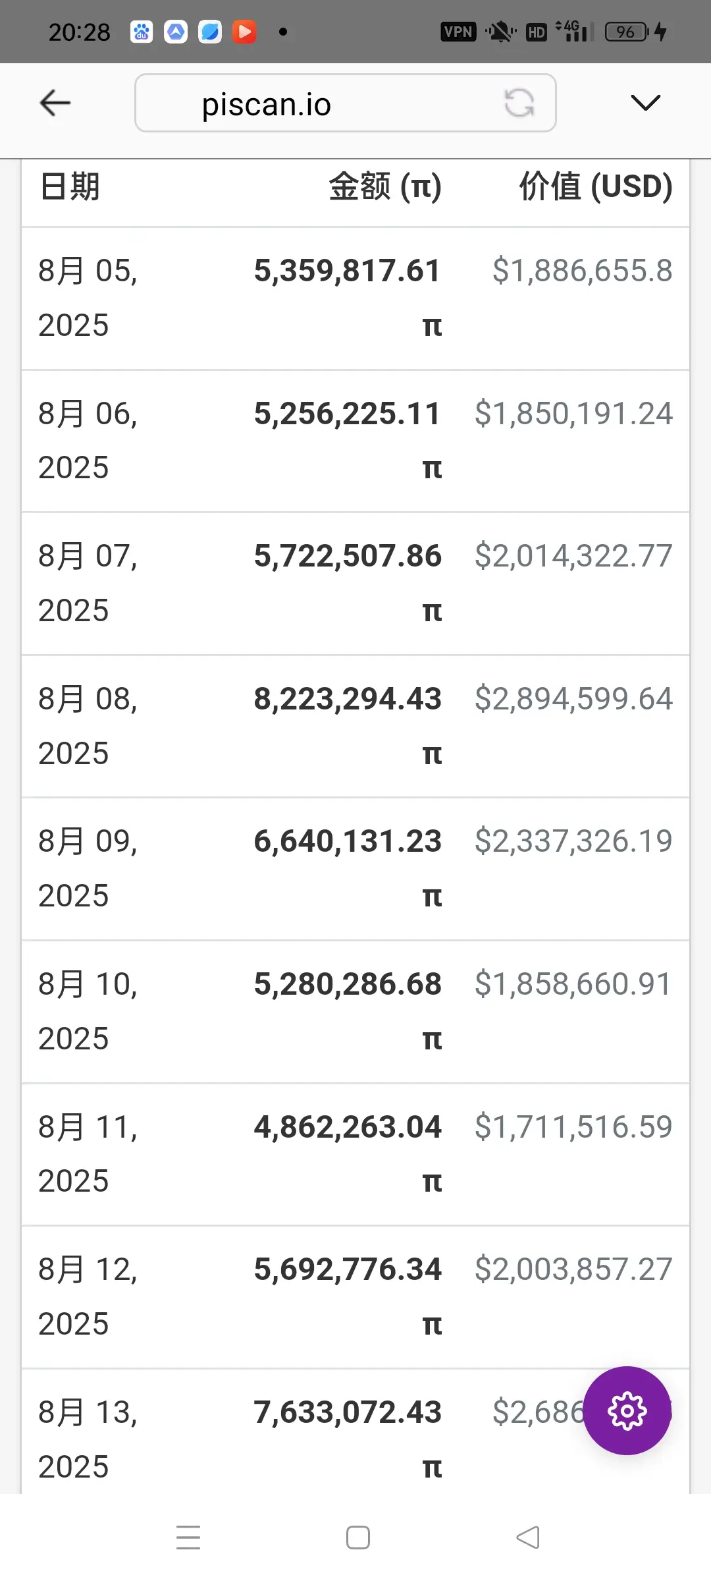Expand the browser dropdown chevron

click(x=645, y=102)
